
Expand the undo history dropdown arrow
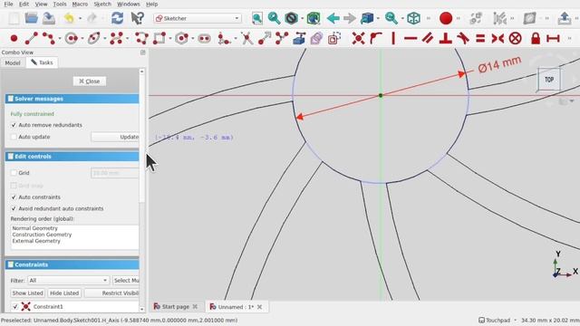pos(80,18)
